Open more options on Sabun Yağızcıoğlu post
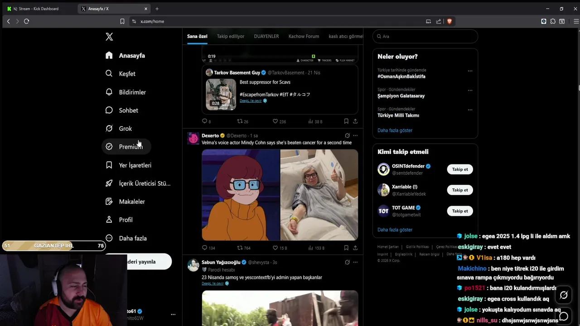The width and height of the screenshot is (580, 326). point(355,262)
